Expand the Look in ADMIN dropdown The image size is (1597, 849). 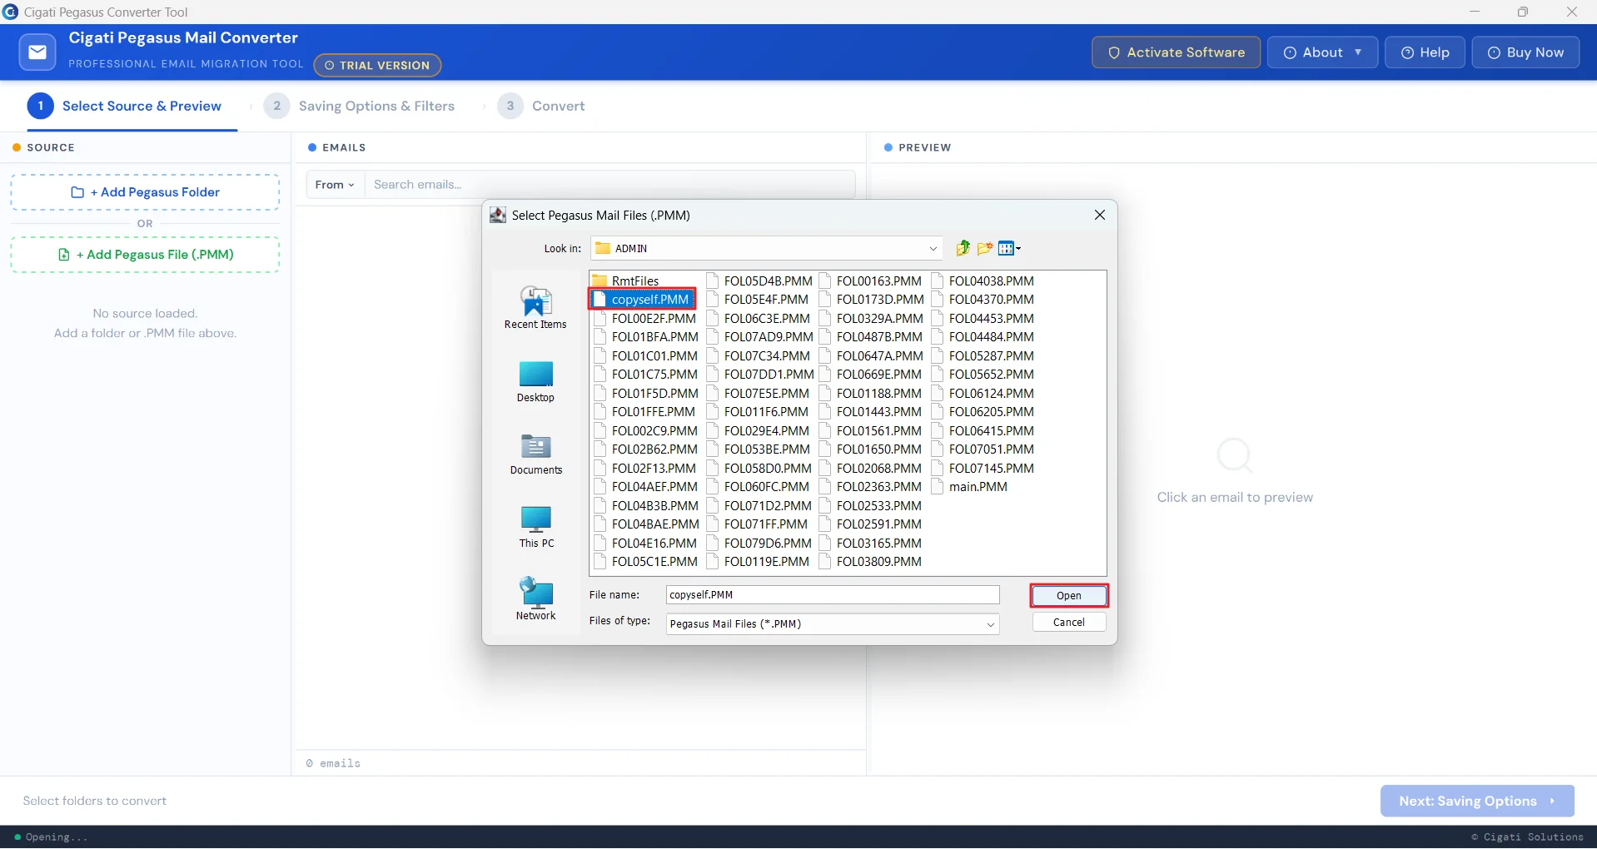coord(933,248)
